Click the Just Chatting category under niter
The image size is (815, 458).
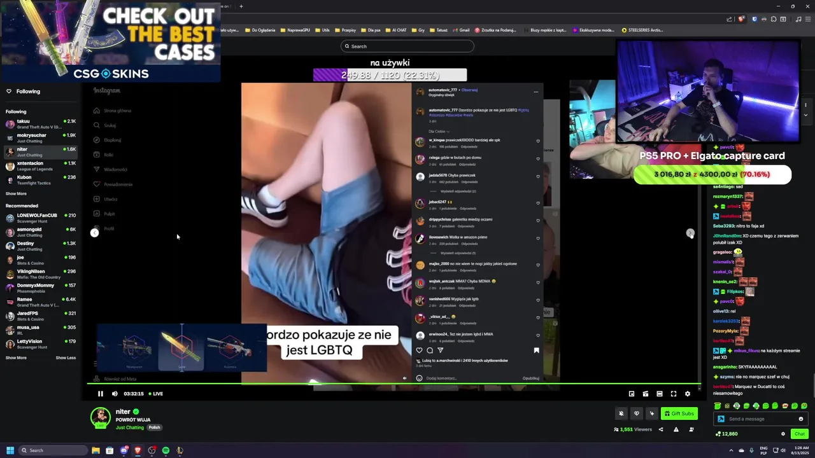point(129,427)
